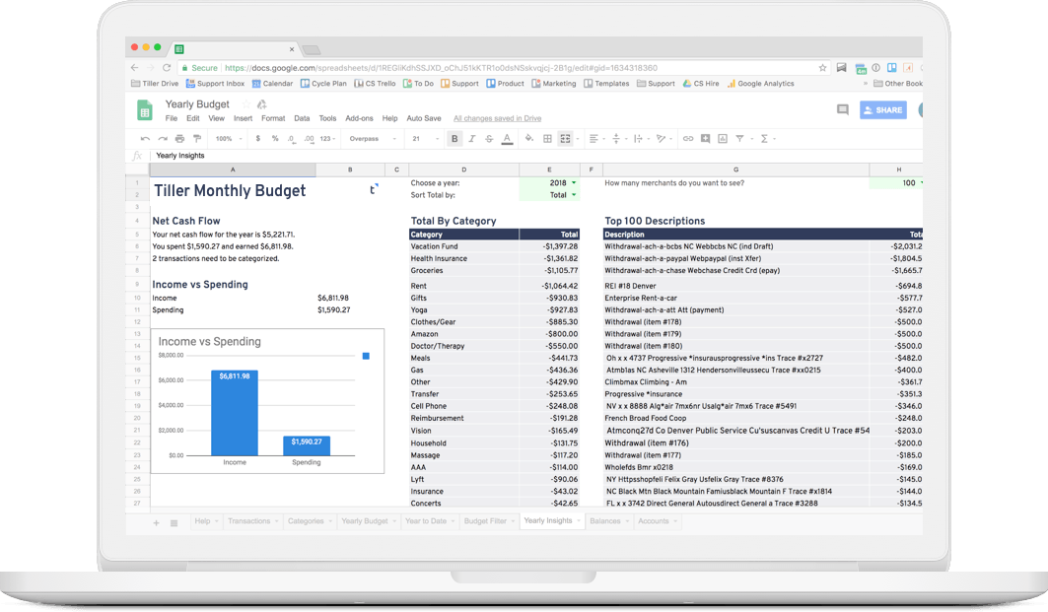This screenshot has height=612, width=1048.
Task: Open the more number formats dropdown
Action: [327, 139]
